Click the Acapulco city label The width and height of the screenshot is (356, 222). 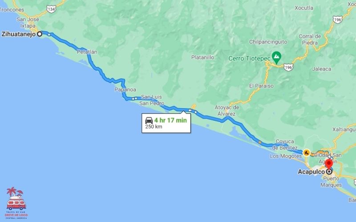[311, 172]
